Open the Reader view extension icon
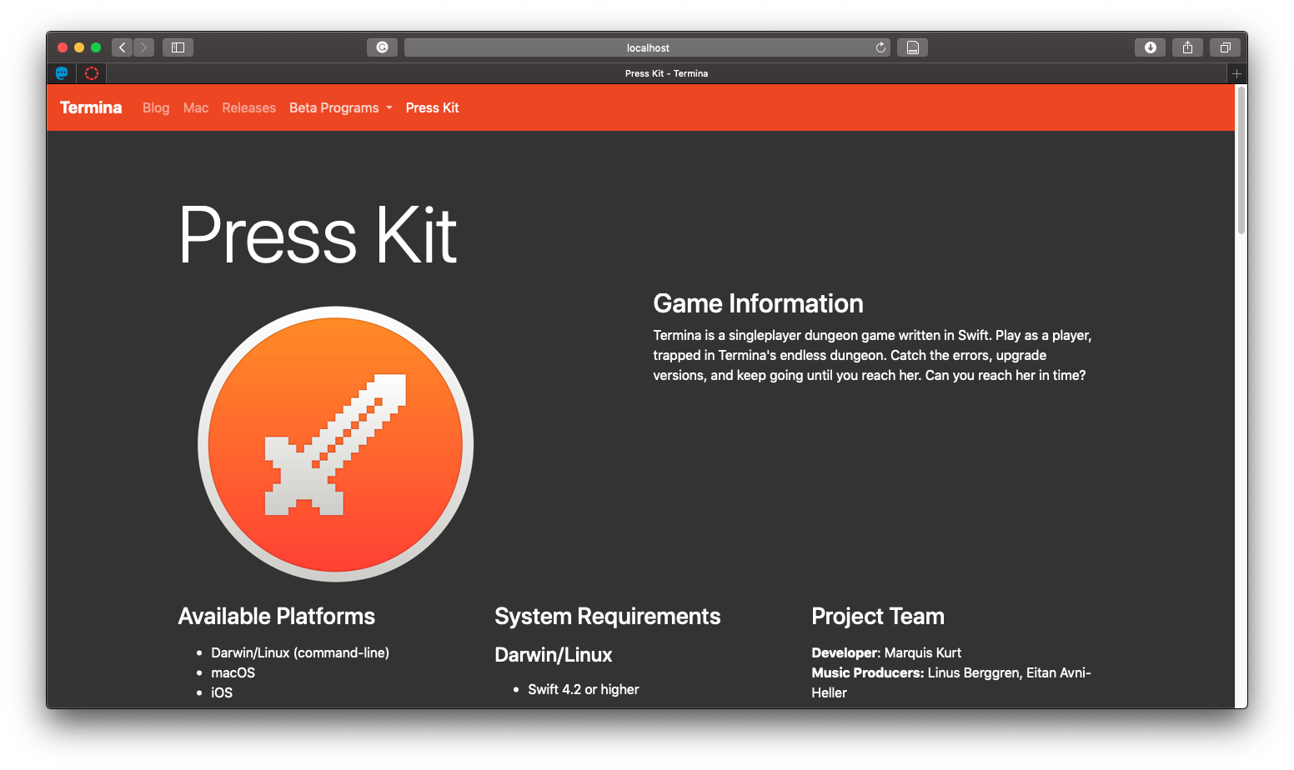 [x=913, y=47]
